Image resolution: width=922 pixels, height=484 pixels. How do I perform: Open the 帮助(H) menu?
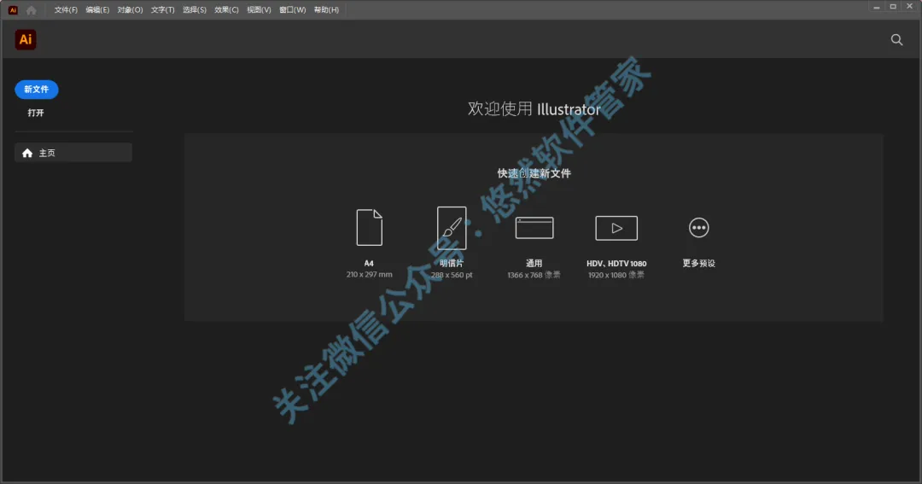(x=326, y=10)
